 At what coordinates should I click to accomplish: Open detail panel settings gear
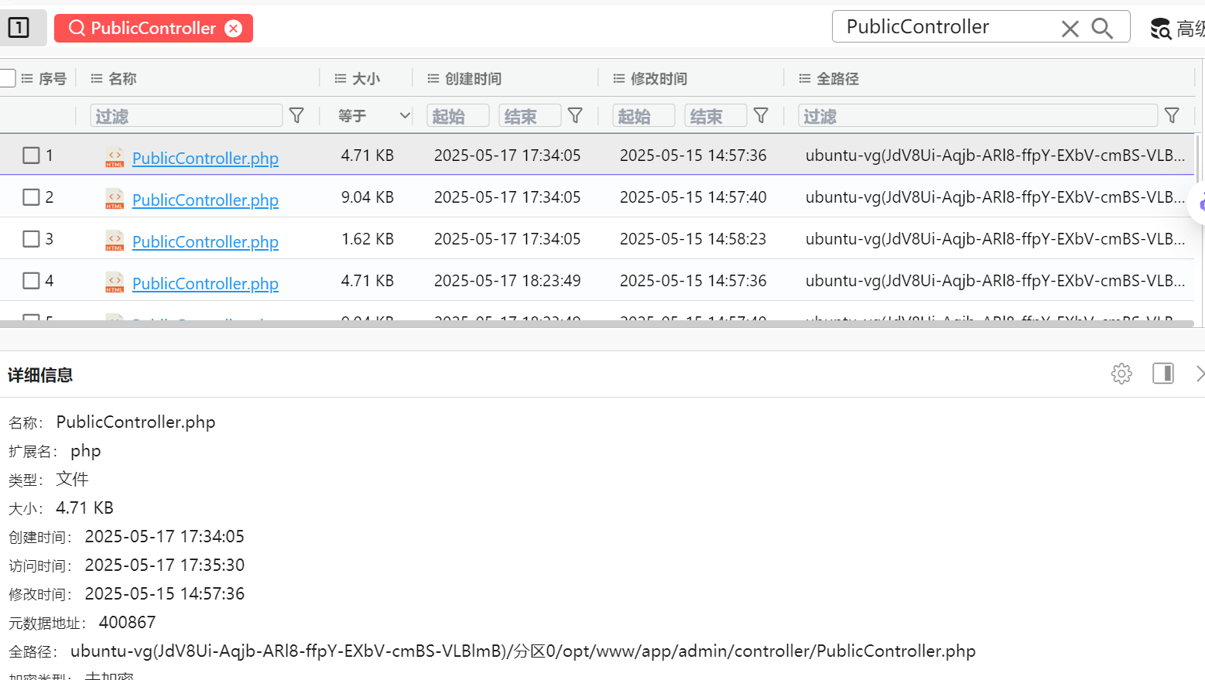coord(1121,374)
